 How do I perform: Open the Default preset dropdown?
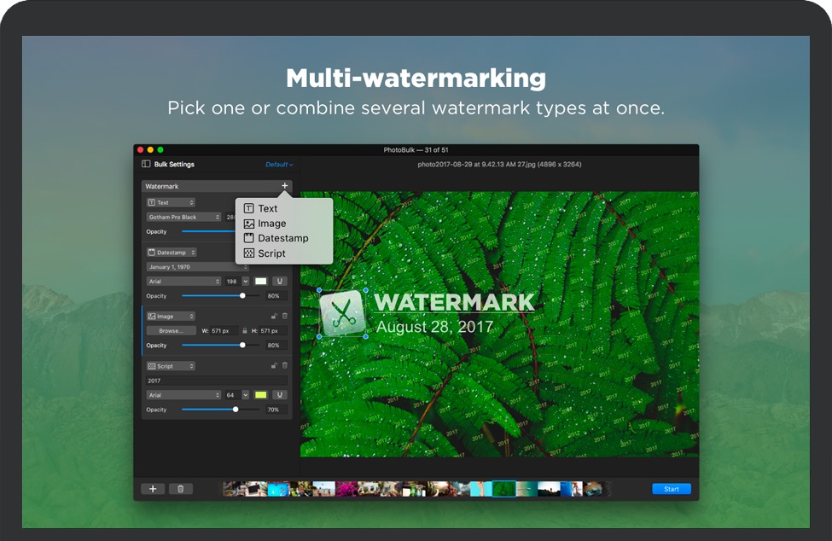pyautogui.click(x=279, y=165)
